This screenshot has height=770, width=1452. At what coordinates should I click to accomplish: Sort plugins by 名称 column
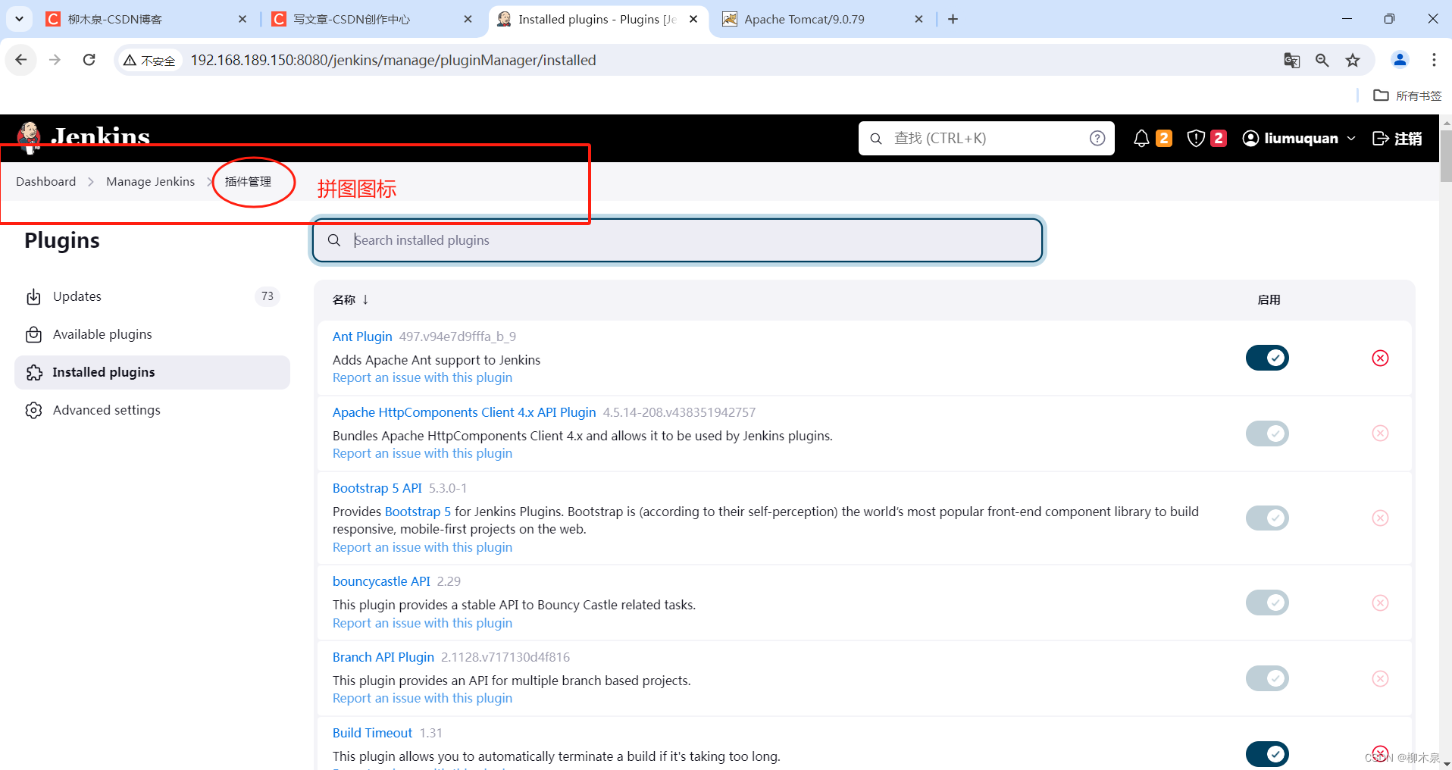(350, 299)
